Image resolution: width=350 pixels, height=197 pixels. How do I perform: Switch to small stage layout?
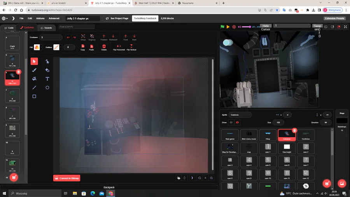pos(332,27)
